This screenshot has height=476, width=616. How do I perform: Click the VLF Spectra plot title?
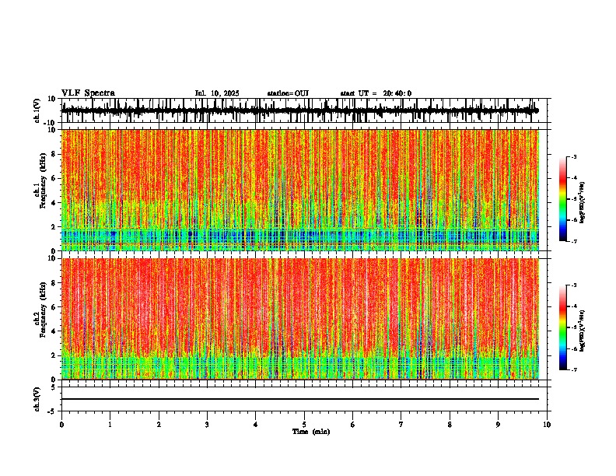click(x=88, y=93)
